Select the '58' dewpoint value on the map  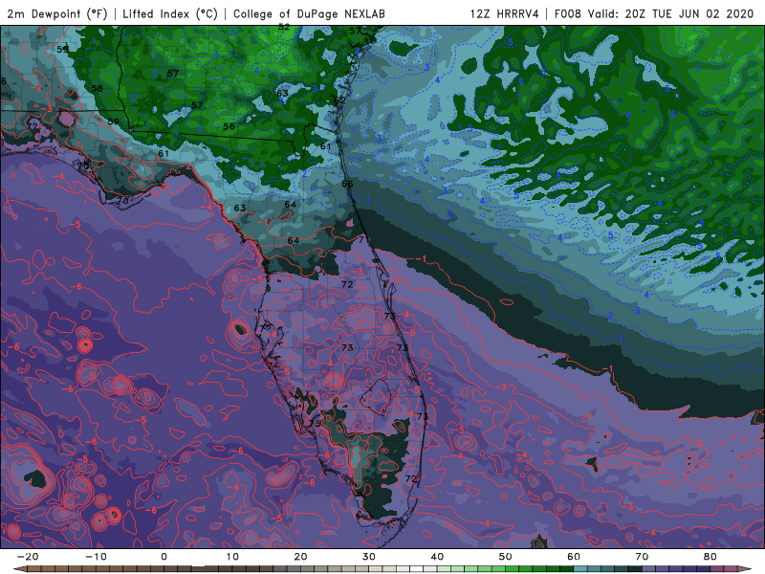[x=98, y=88]
